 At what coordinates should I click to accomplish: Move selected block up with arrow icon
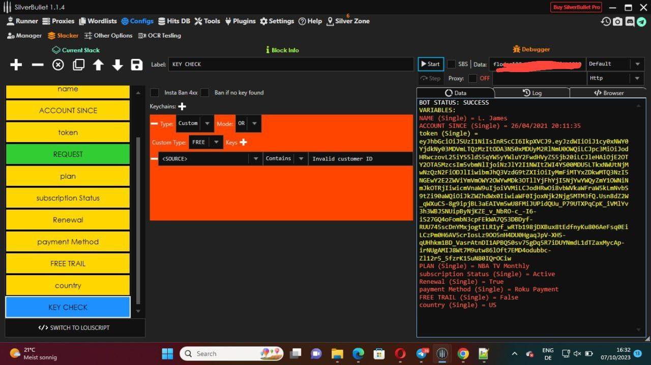(98, 65)
